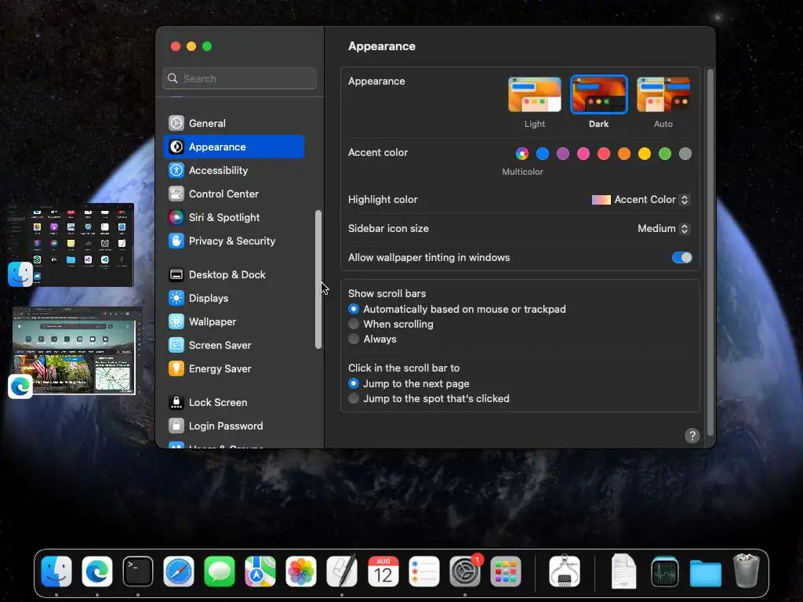Open Reminders from the dock
The image size is (803, 602).
click(x=424, y=571)
